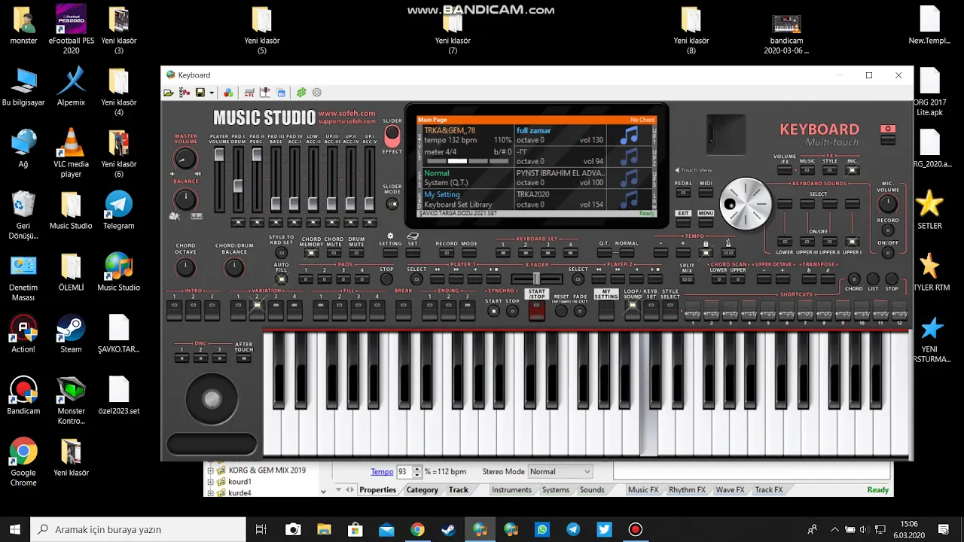964x542 pixels.
Task: Toggle the Style to Kbd Set button
Action: coord(281,254)
